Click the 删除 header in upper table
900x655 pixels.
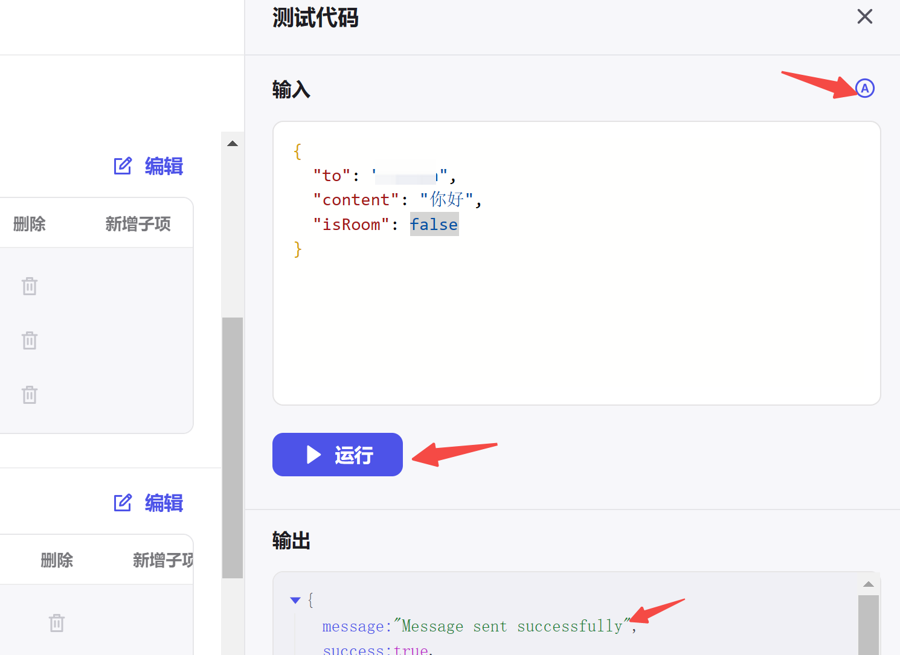point(30,224)
